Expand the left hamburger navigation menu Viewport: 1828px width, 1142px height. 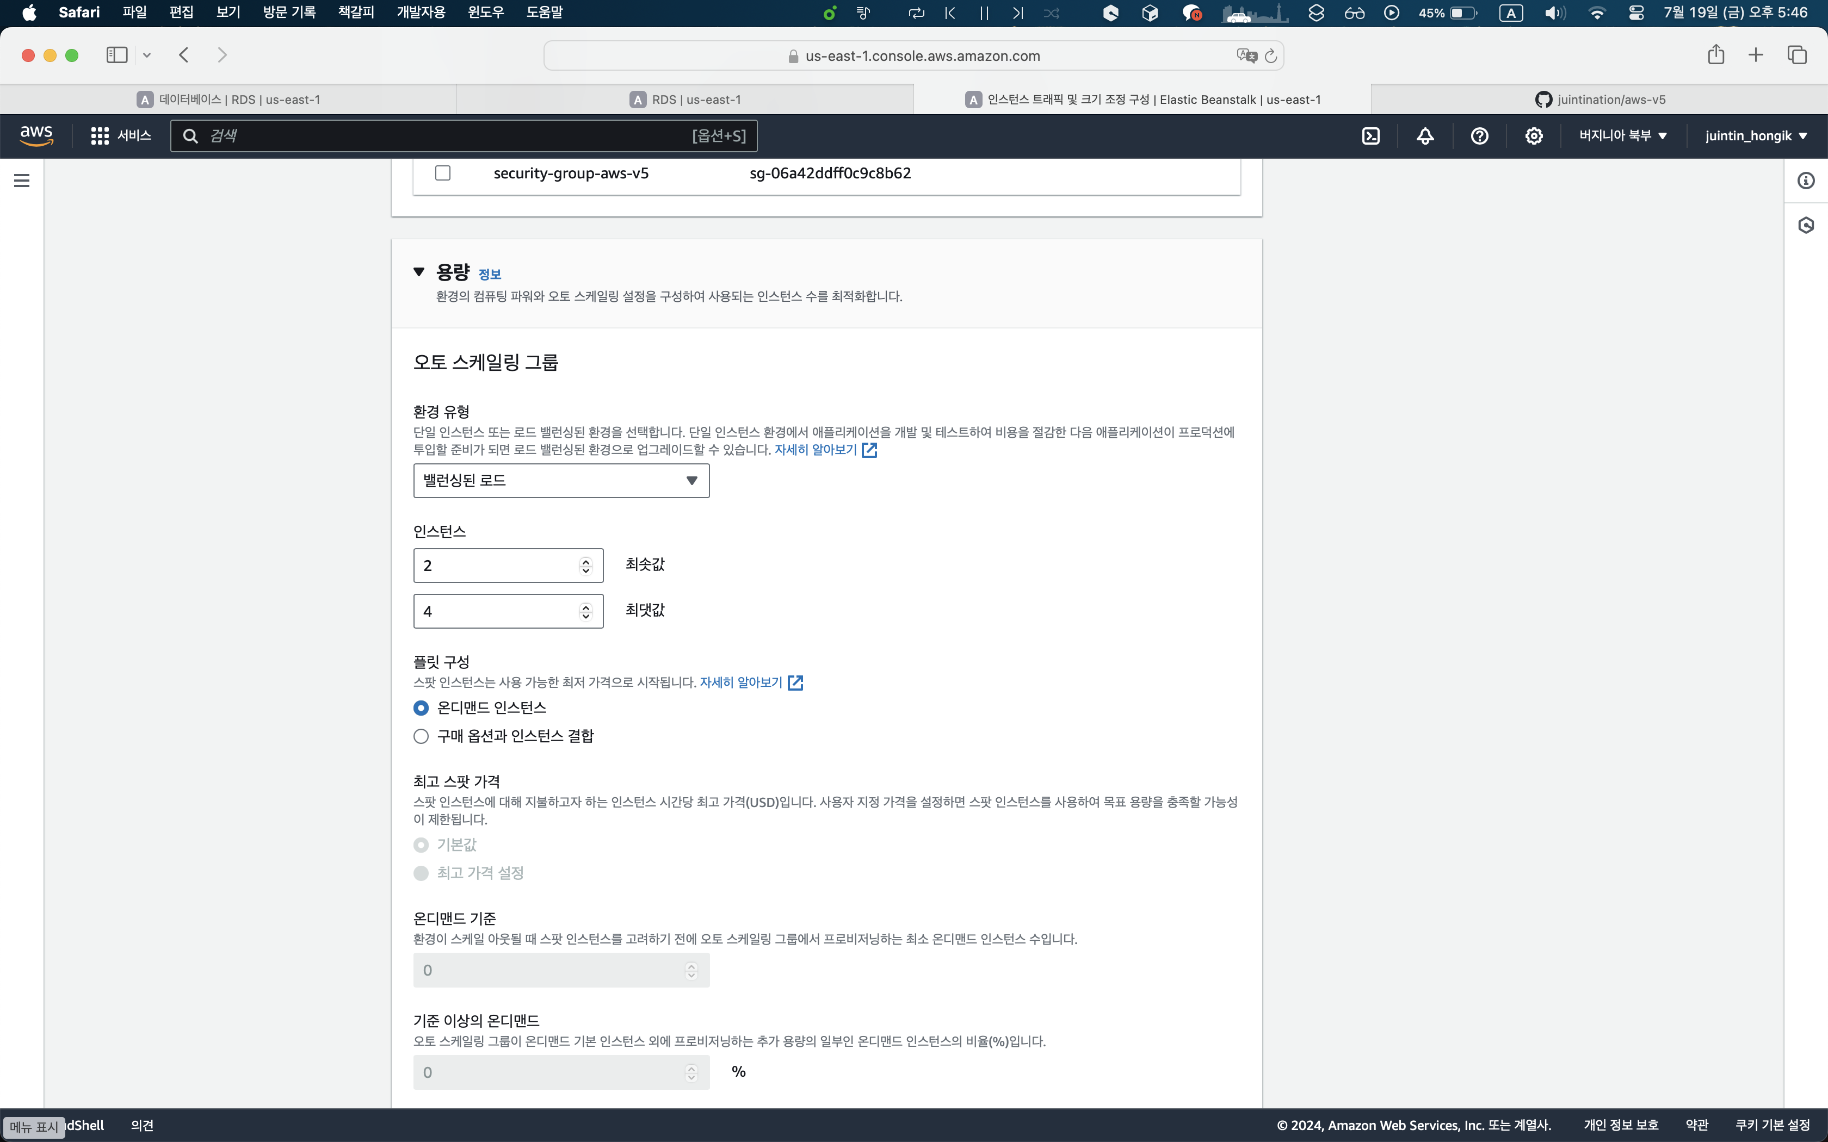22,181
